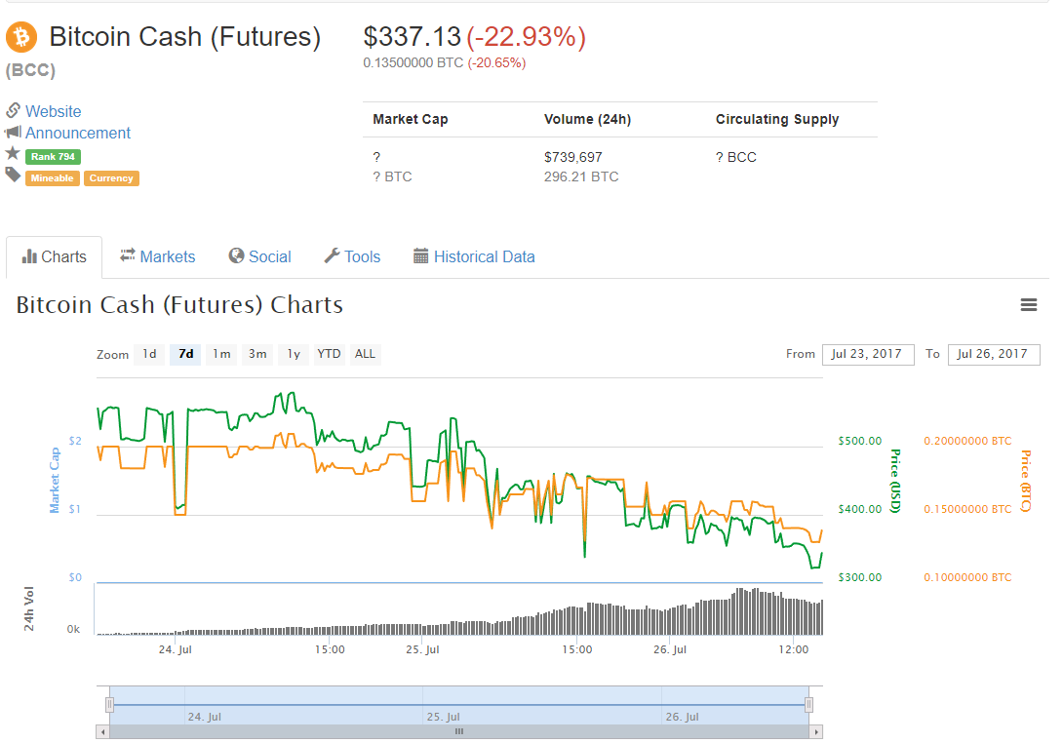Viewport: 1063px width, 743px height.
Task: Click the $739,697 volume value
Action: (572, 157)
